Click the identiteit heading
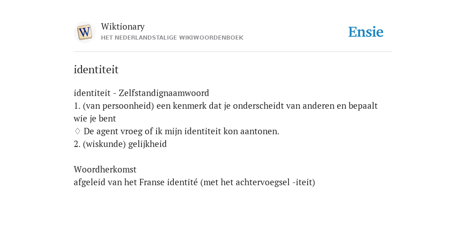 96,70
